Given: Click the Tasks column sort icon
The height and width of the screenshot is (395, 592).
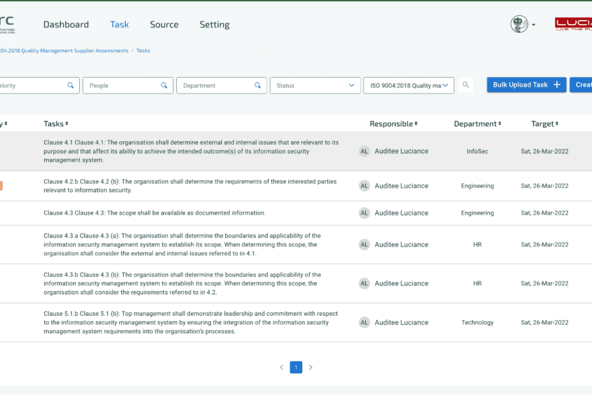Looking at the screenshot, I should pyautogui.click(x=67, y=124).
